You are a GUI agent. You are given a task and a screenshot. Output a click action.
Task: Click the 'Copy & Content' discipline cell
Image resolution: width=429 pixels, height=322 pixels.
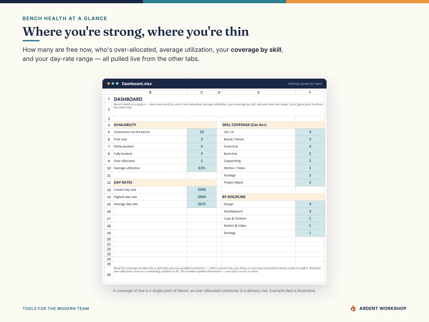pos(258,219)
